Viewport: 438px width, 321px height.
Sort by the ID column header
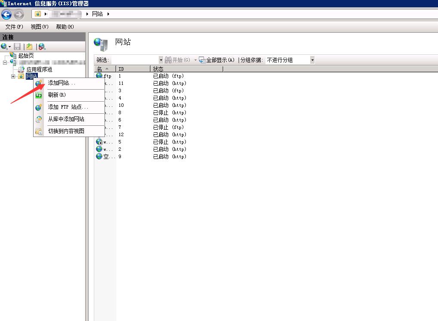(133, 69)
